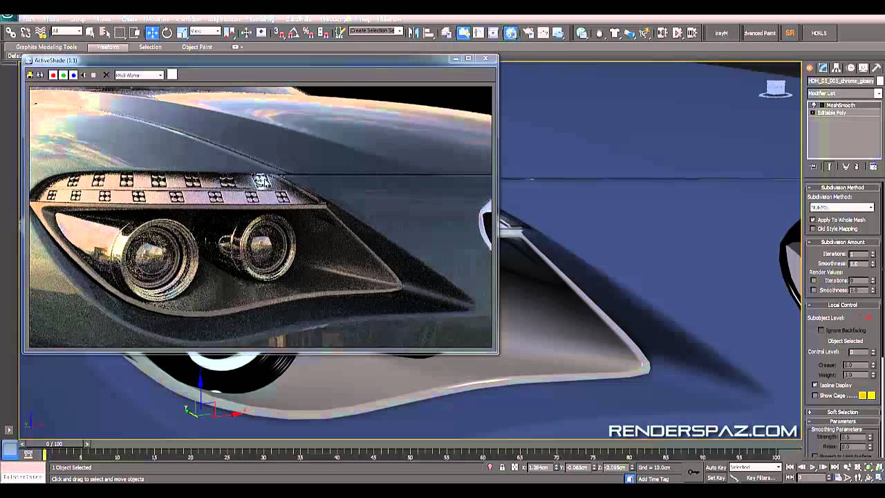Click the HDRLS toolbar button
The image size is (885, 498).
(819, 33)
